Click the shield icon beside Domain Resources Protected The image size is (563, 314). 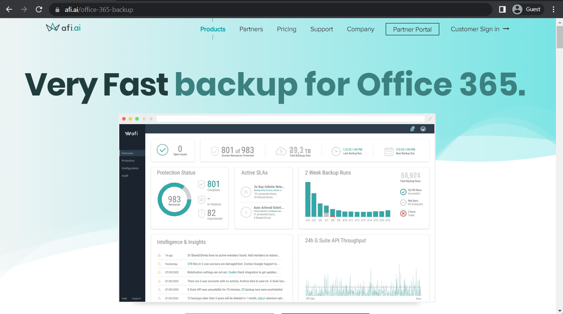pos(215,151)
